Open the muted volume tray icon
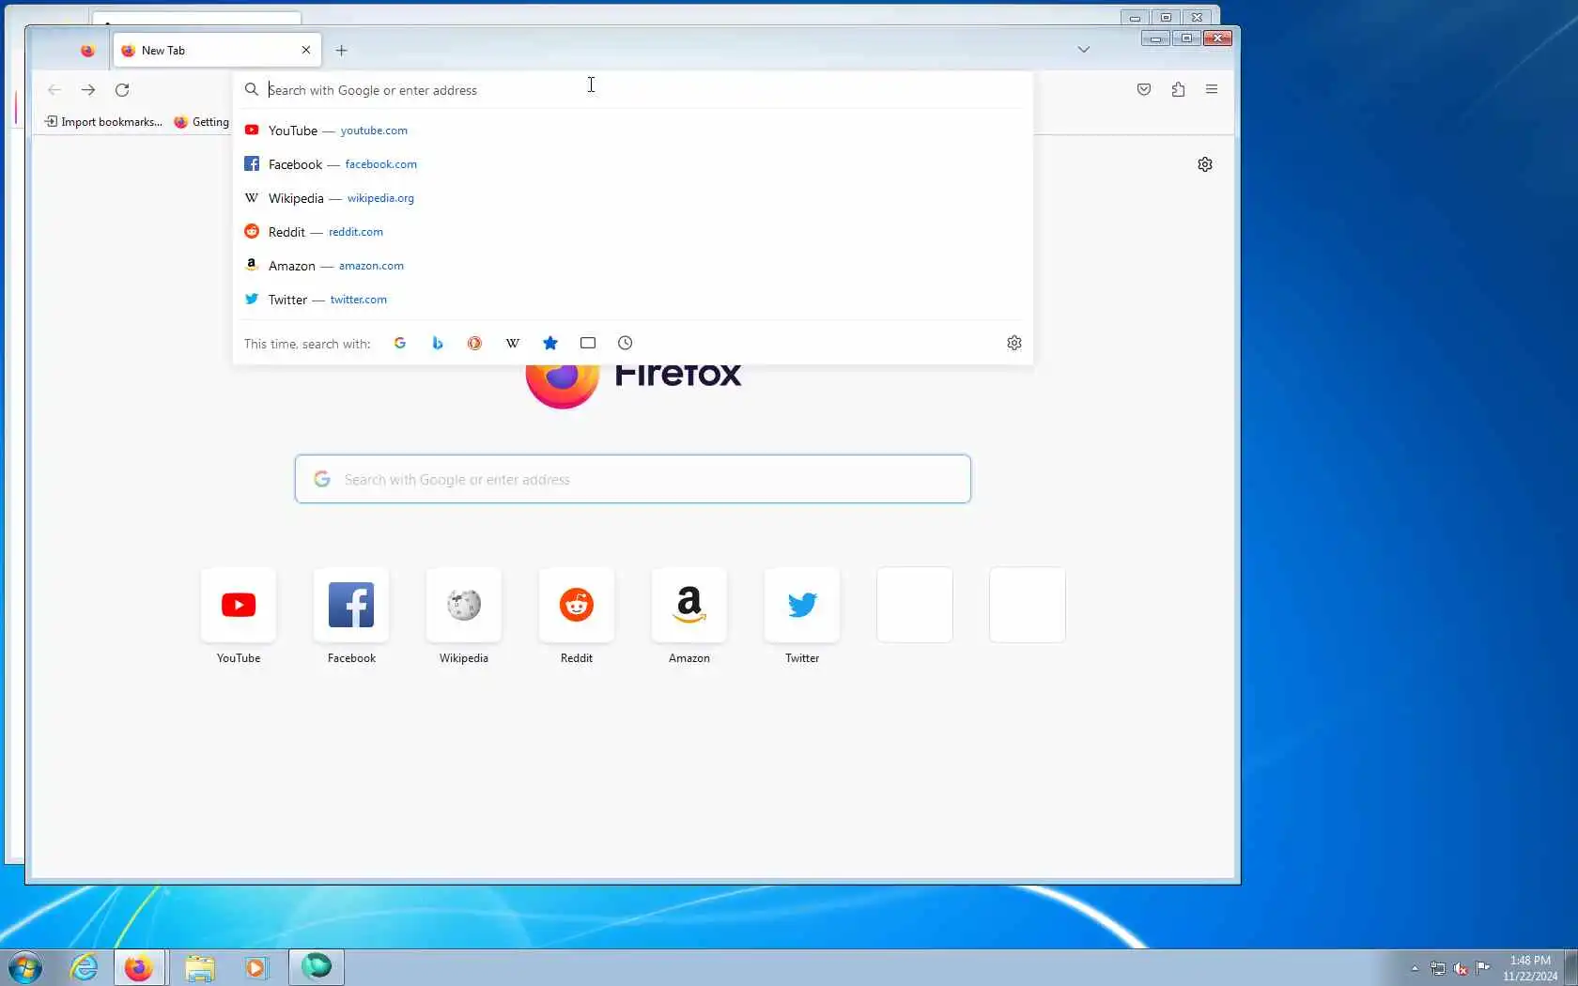 tap(1461, 968)
